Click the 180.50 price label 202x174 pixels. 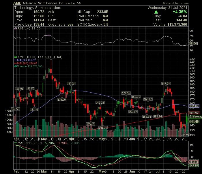pos(30,89)
